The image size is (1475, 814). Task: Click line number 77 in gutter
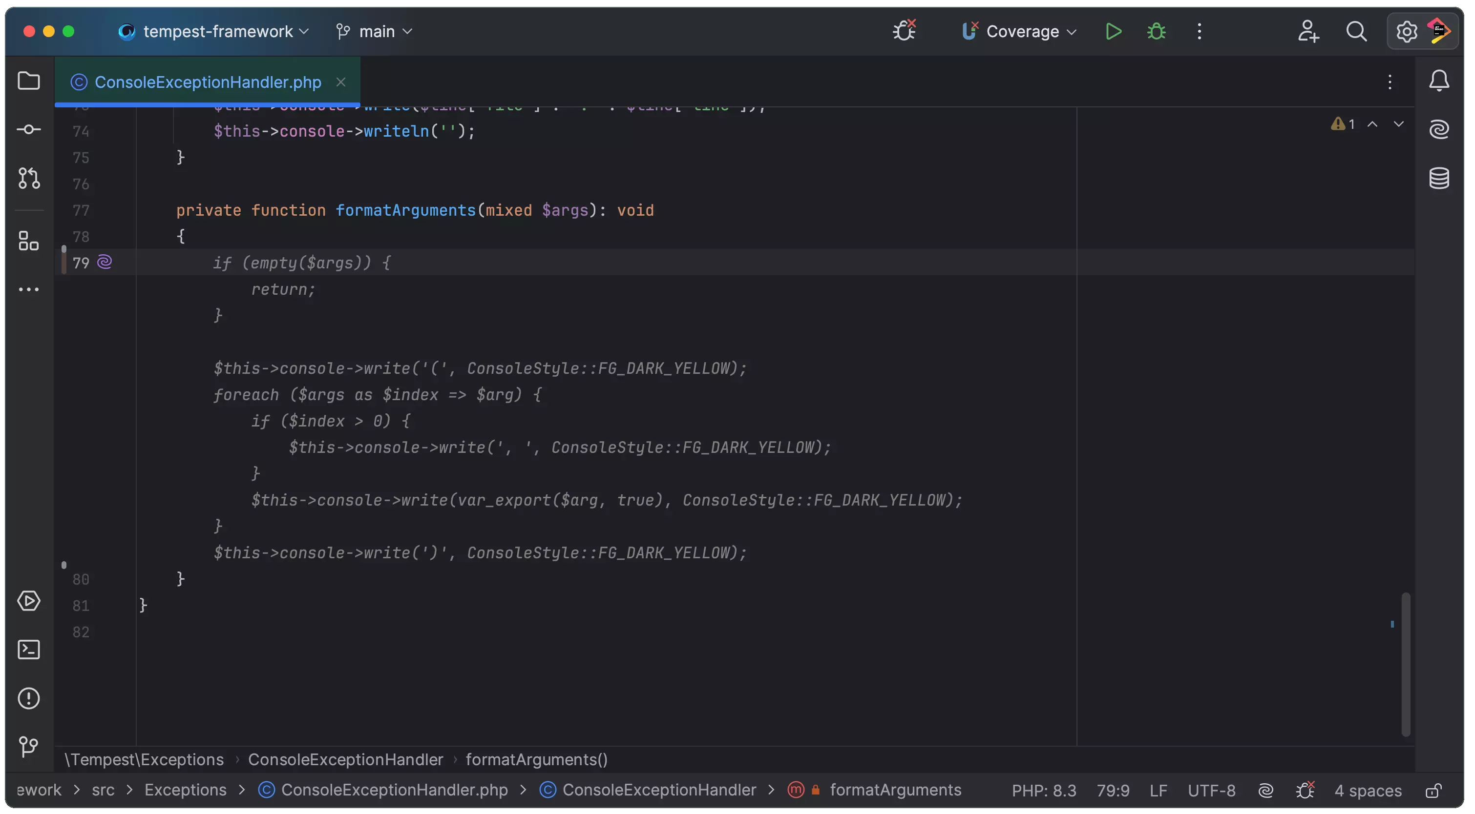(81, 210)
